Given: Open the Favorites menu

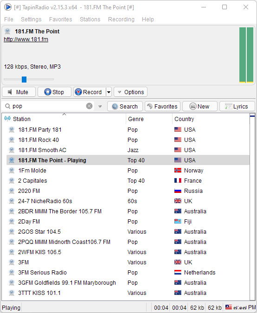Looking at the screenshot, I should pos(60,19).
